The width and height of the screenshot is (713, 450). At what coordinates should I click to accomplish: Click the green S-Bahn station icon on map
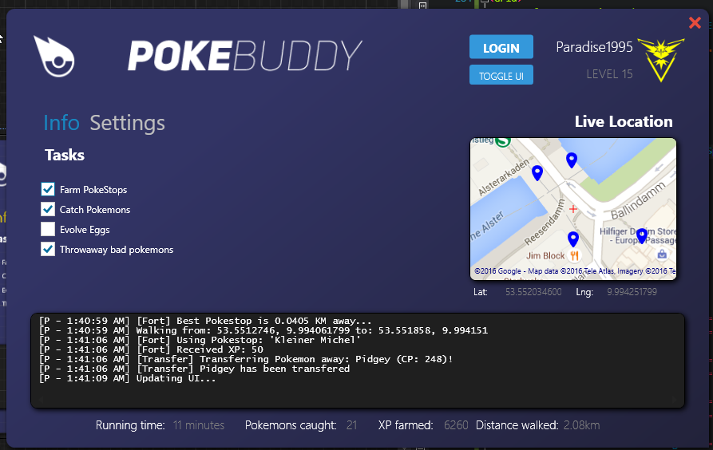point(502,141)
